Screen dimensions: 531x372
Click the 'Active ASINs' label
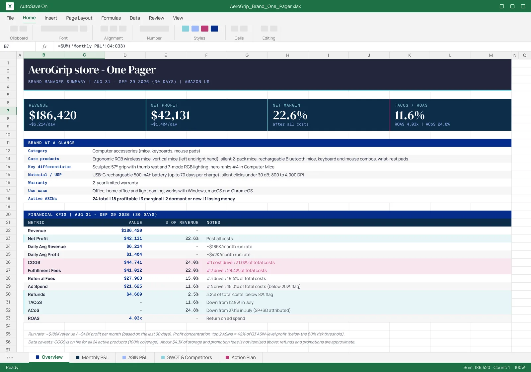coord(42,199)
